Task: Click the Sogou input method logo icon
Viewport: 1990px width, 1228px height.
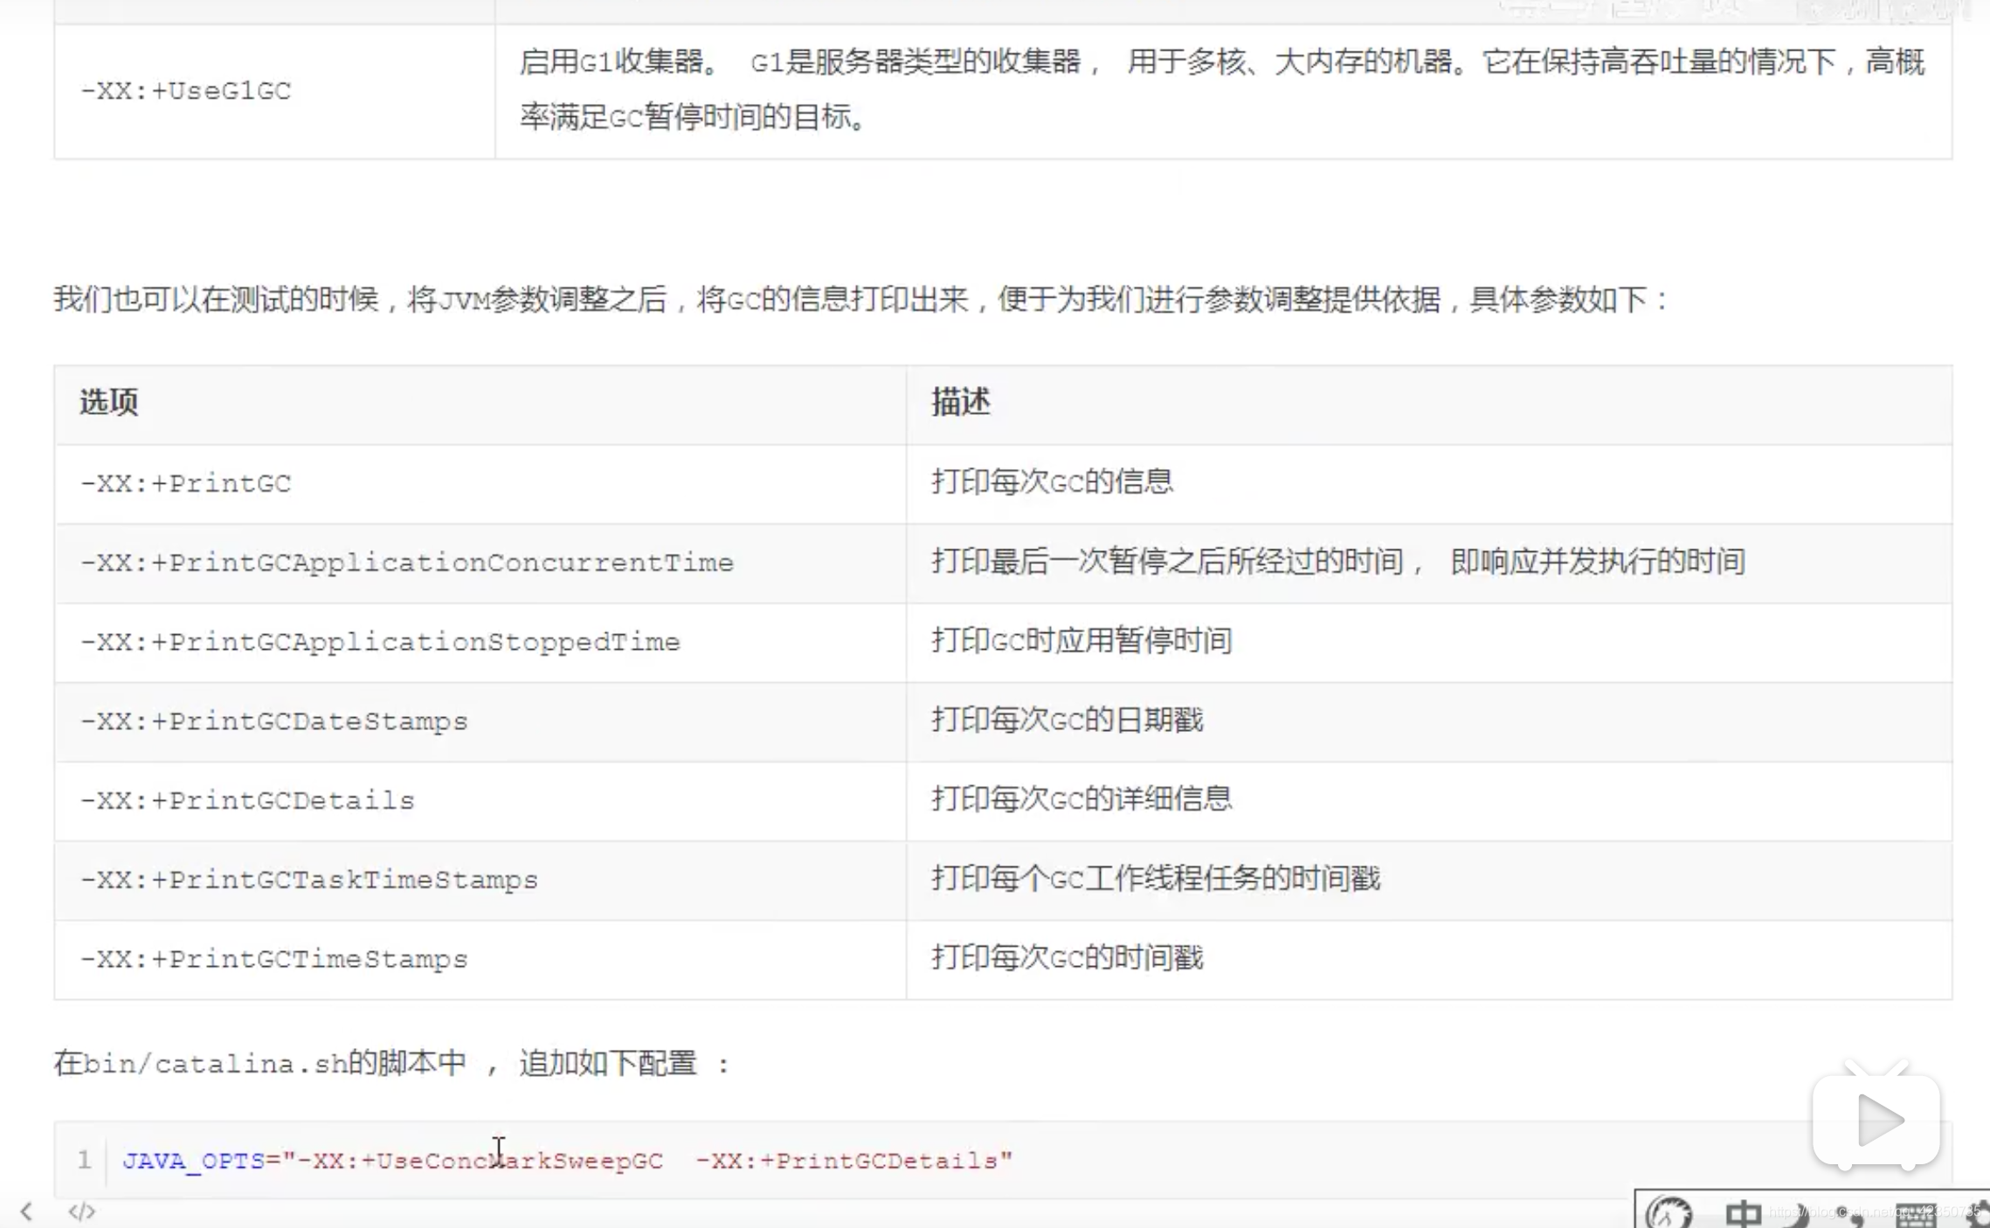Action: point(1669,1213)
